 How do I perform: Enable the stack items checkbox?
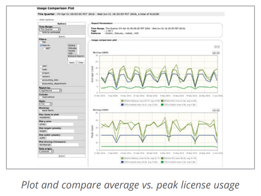(x=41, y=111)
